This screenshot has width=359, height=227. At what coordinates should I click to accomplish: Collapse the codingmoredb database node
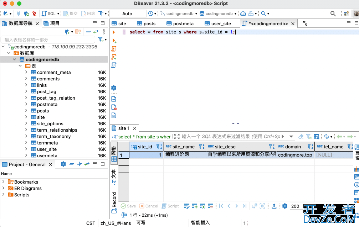click(x=14, y=59)
